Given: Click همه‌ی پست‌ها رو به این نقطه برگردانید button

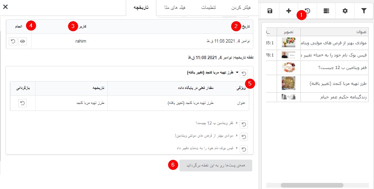Looking at the screenshot, I should pos(216,165).
